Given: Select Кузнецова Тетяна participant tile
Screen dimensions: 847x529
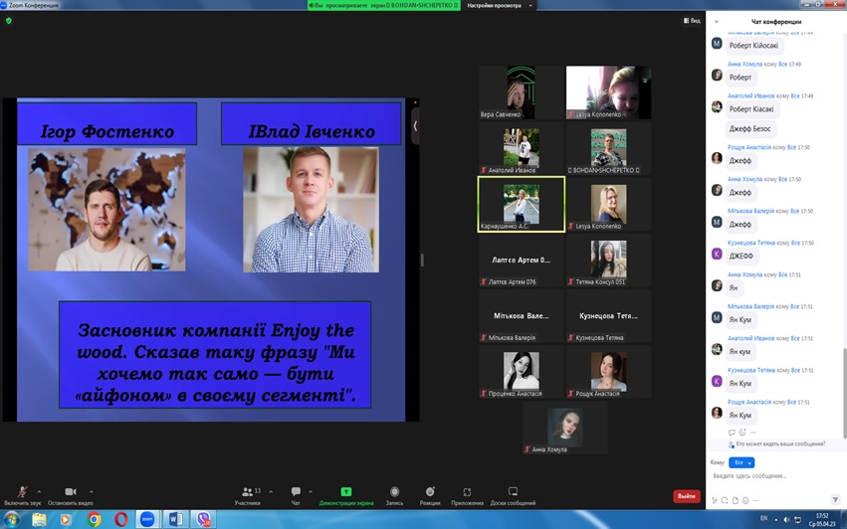Looking at the screenshot, I should click(608, 316).
